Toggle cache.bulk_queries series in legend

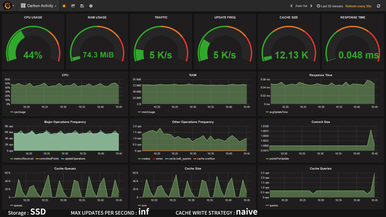178,159
